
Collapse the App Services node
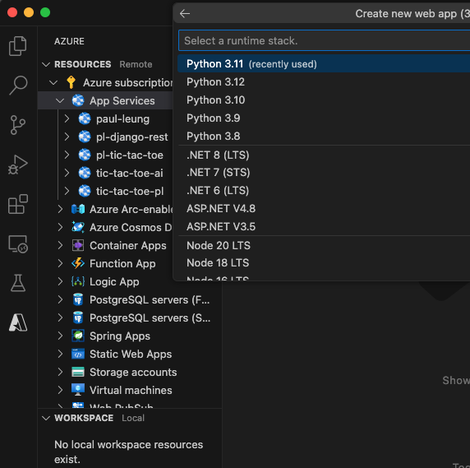click(60, 100)
